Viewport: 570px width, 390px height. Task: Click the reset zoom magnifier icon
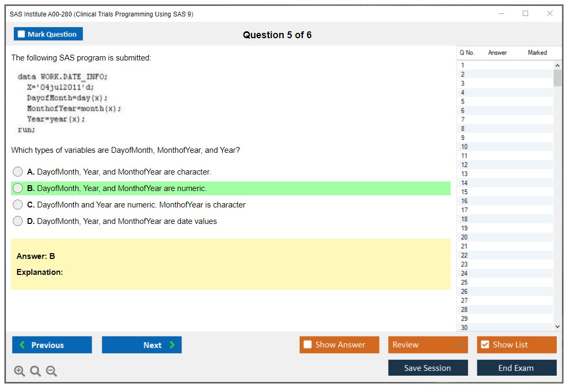click(x=36, y=371)
